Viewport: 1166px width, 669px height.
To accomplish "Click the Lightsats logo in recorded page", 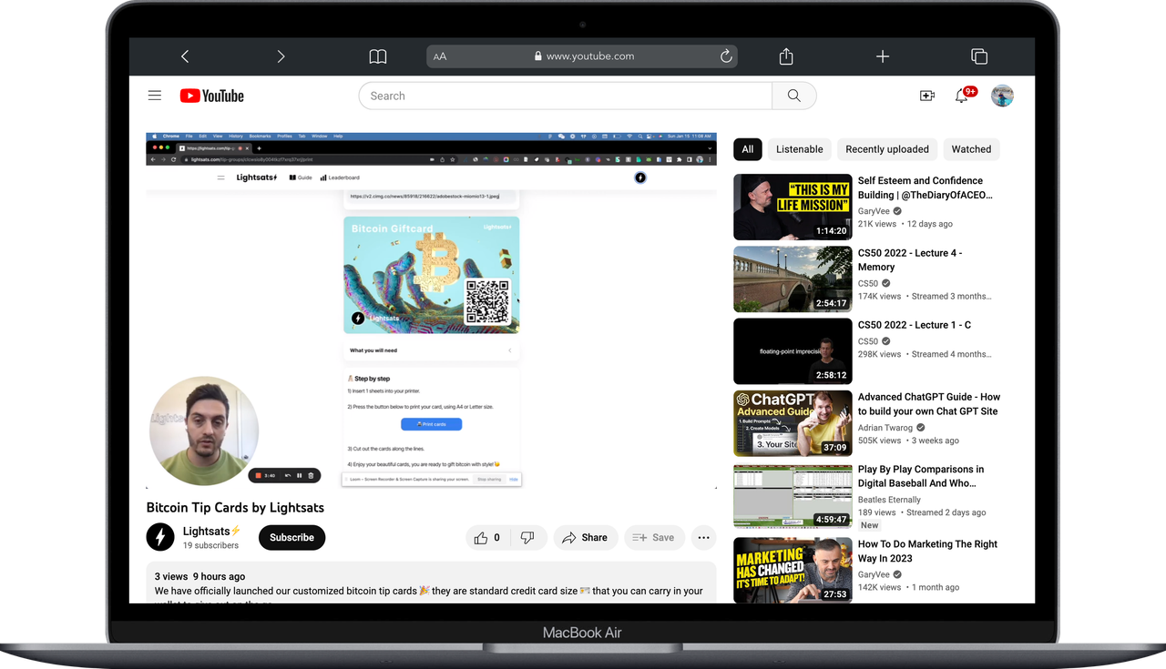I will (257, 177).
